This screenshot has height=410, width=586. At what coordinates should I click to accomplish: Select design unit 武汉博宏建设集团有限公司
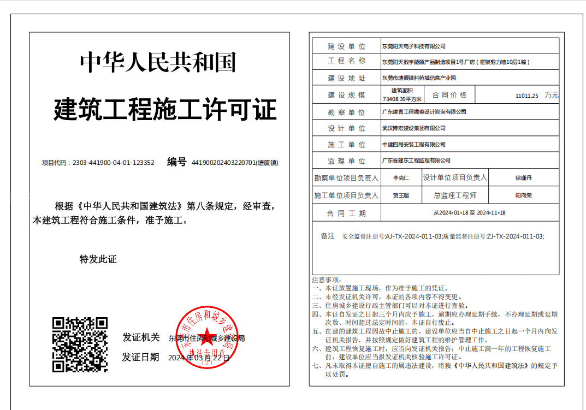[414, 128]
